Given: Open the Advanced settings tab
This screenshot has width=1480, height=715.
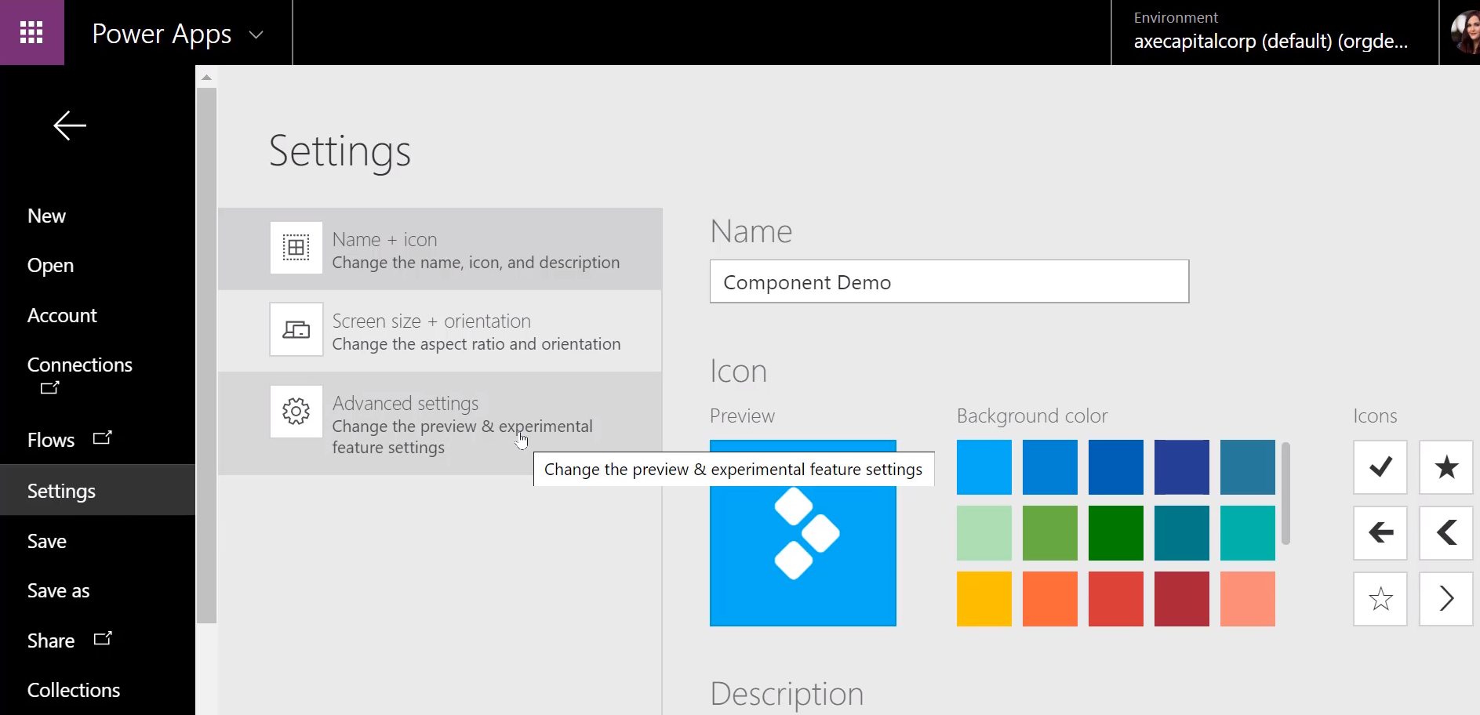Looking at the screenshot, I should pos(440,423).
